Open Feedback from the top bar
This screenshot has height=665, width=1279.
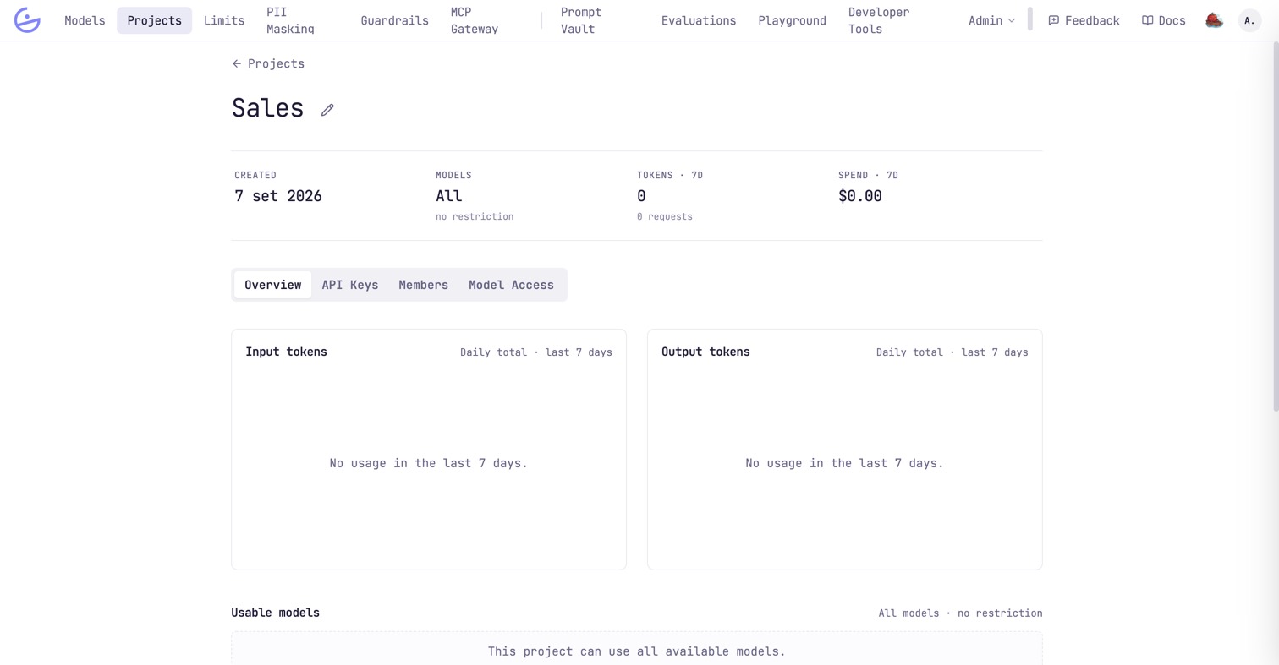[1084, 20]
